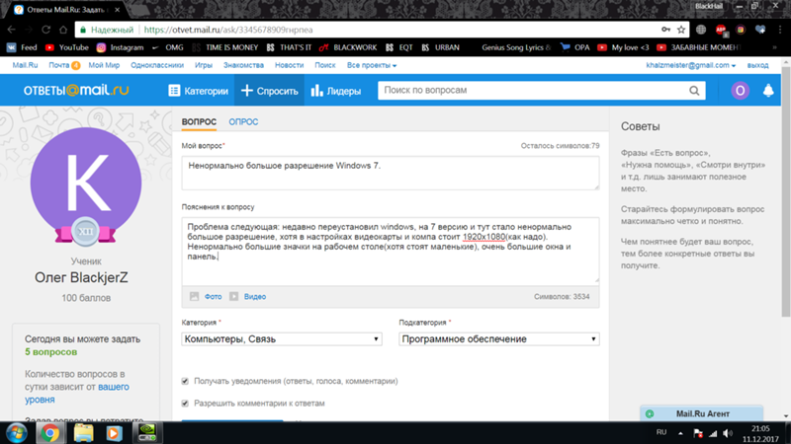The image size is (791, 444).
Task: Open Chrome from the taskbar
Action: (x=50, y=433)
